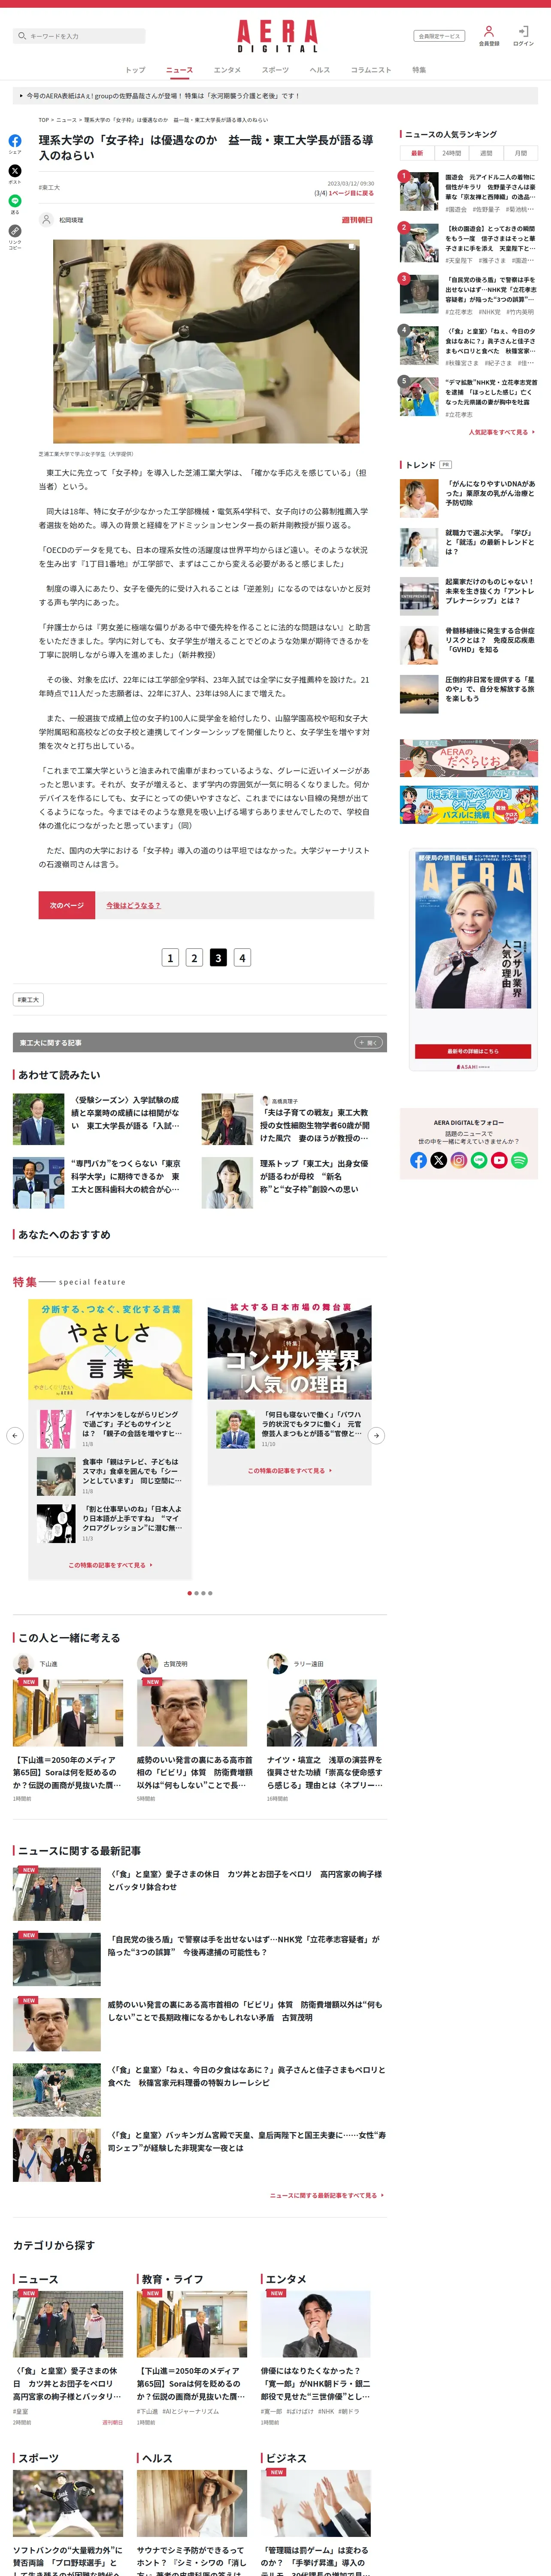Select 24時間 ranking tab

[452, 153]
